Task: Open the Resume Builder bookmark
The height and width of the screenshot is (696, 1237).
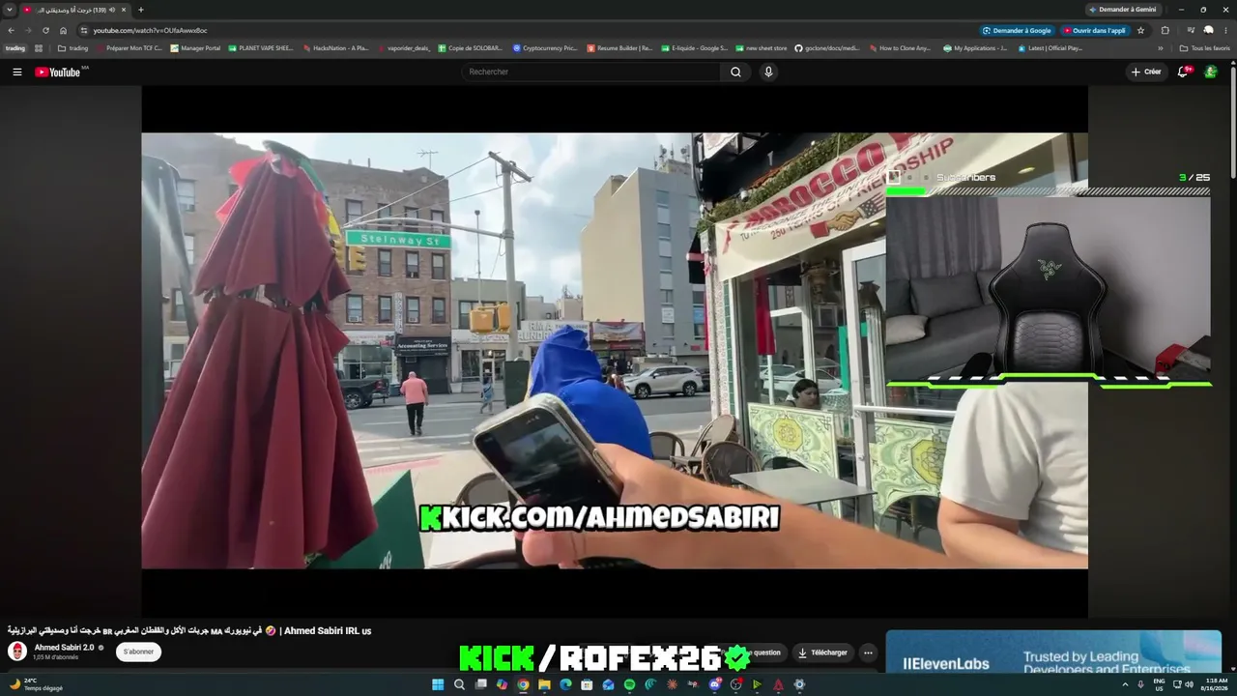Action: 620,47
